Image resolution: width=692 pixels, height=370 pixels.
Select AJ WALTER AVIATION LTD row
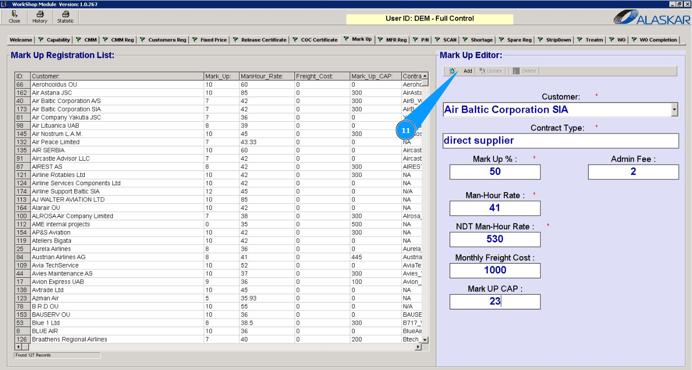coord(218,200)
